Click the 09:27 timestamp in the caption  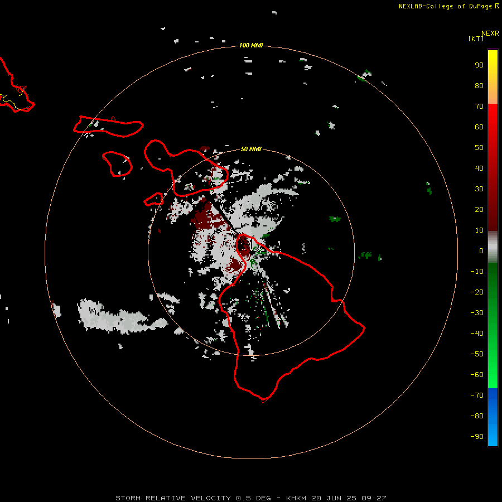pyautogui.click(x=374, y=498)
